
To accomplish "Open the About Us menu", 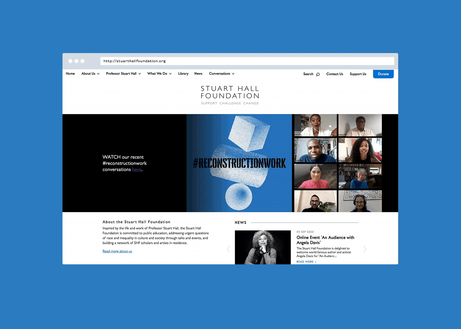I will [x=88, y=74].
